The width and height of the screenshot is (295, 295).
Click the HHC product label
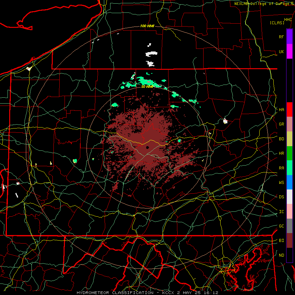tap(288, 20)
